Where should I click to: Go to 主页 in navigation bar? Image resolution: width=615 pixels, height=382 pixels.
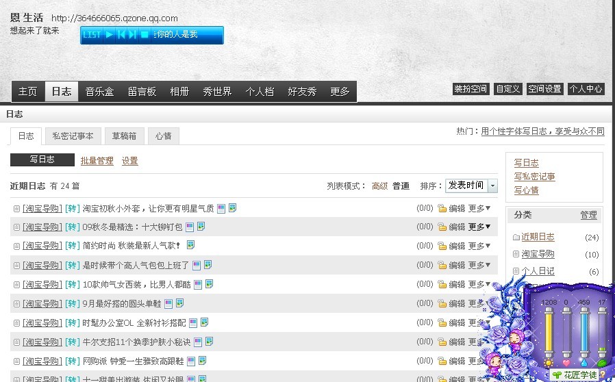pyautogui.click(x=28, y=92)
